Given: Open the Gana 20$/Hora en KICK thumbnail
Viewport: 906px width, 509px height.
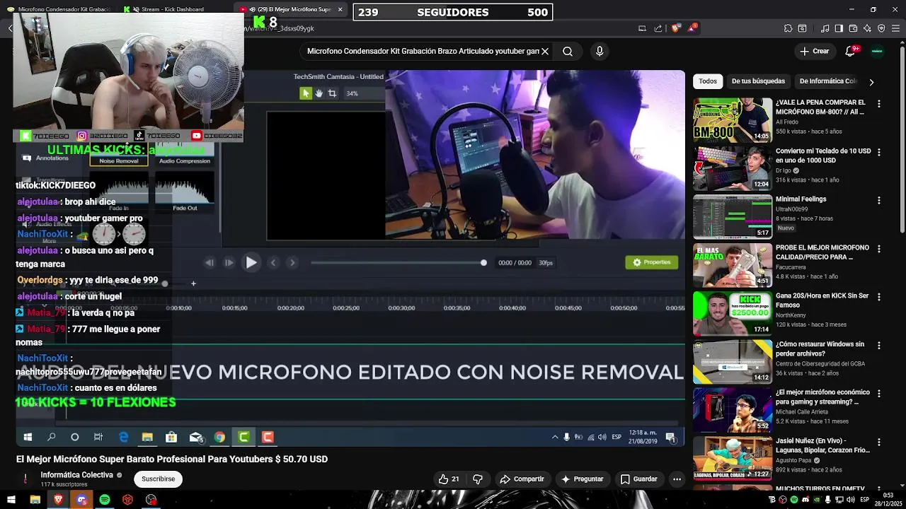Looking at the screenshot, I should tap(732, 313).
